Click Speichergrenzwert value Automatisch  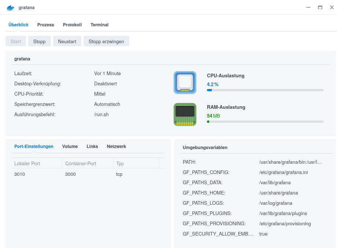(107, 104)
